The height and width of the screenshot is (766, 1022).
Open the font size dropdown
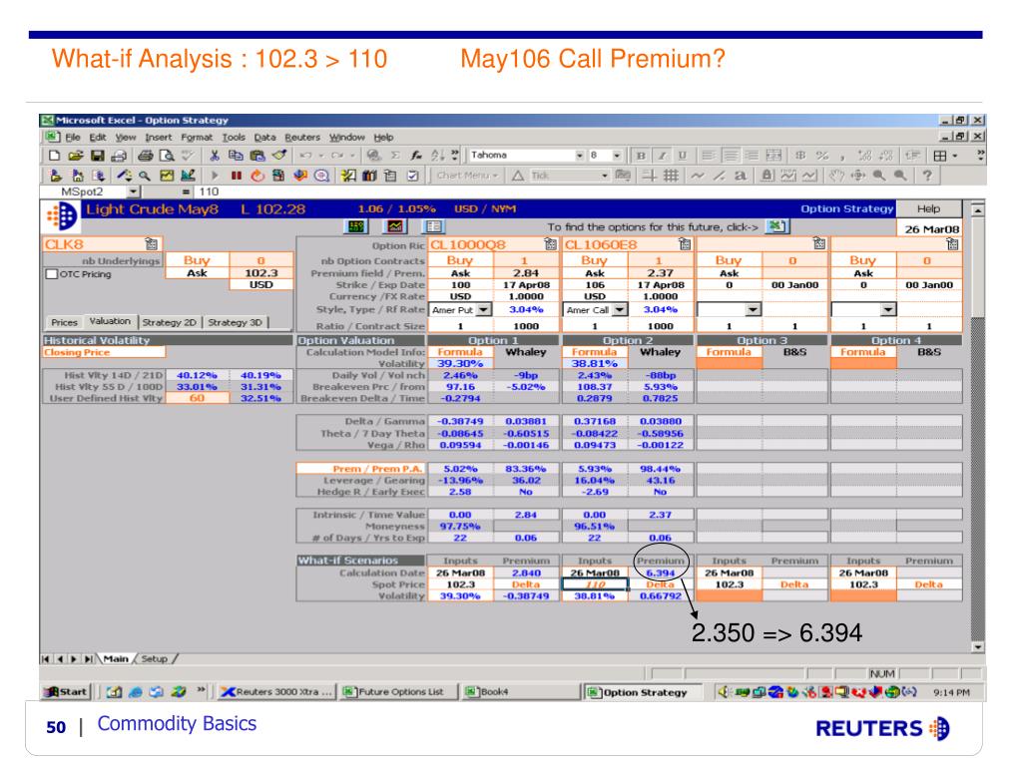617,156
